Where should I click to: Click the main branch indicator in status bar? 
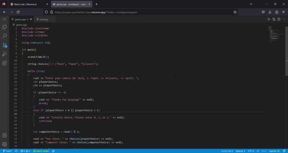7,151
